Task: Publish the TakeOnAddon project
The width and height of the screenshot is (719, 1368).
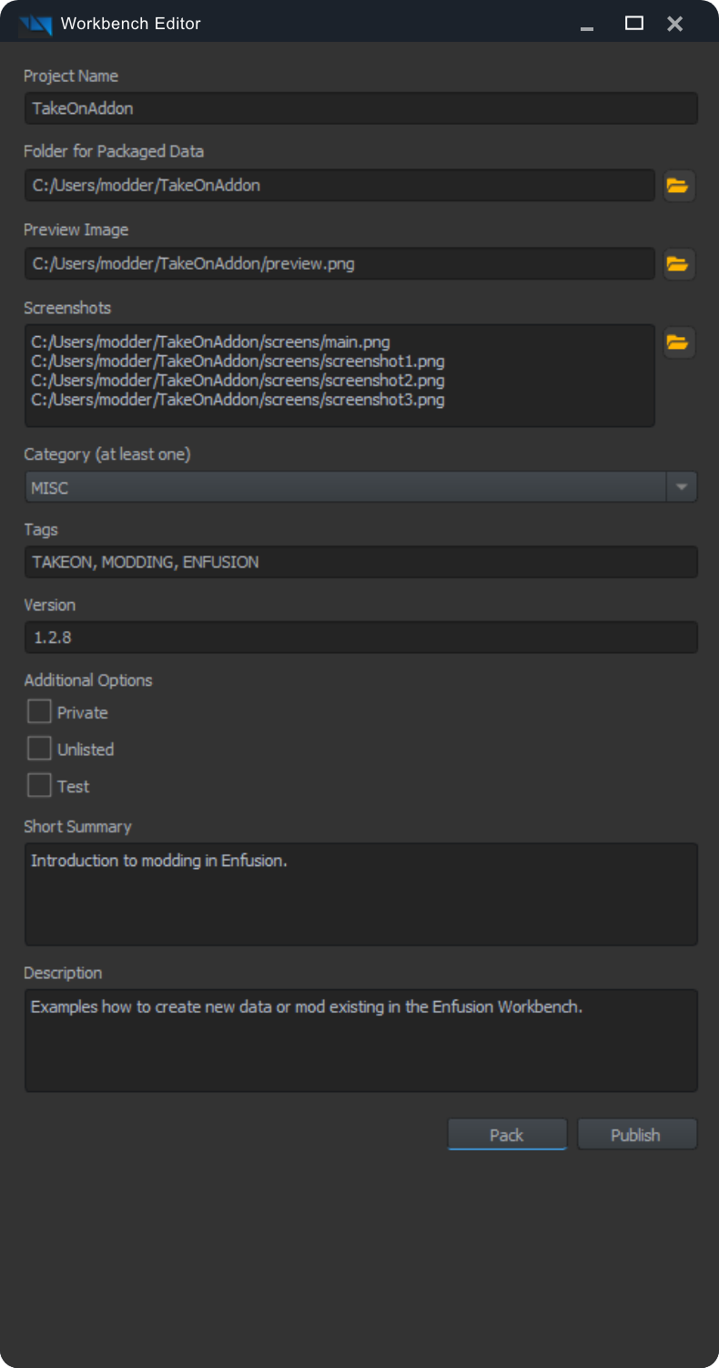Action: pos(637,1134)
